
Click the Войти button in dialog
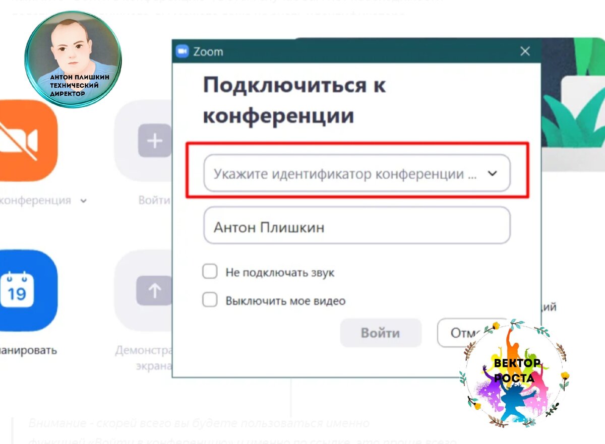381,333
